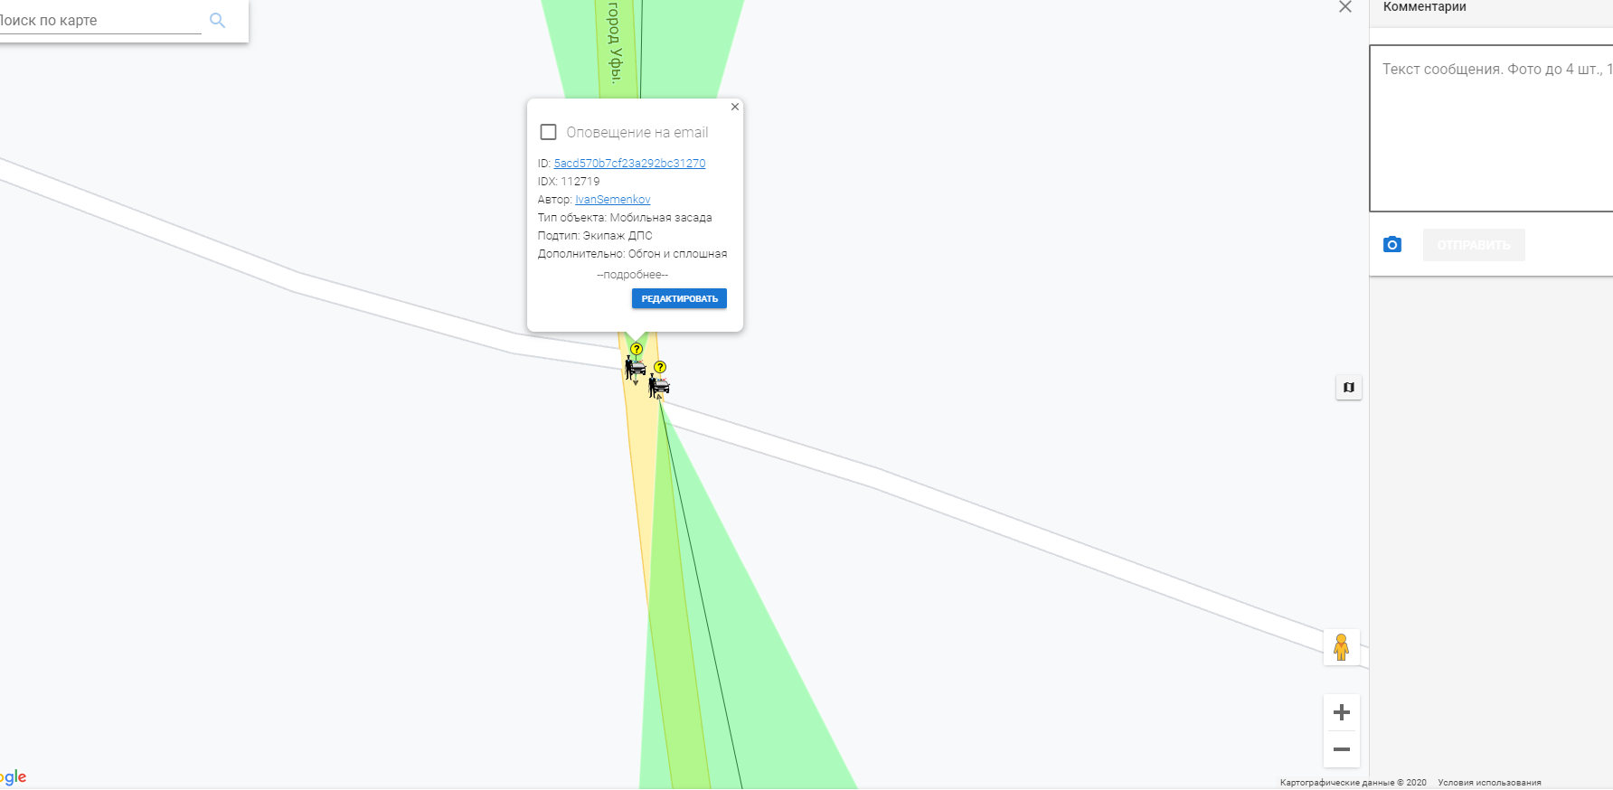This screenshot has height=790, width=1613.
Task: Open author IvanSemenkov profile link
Action: [613, 200]
